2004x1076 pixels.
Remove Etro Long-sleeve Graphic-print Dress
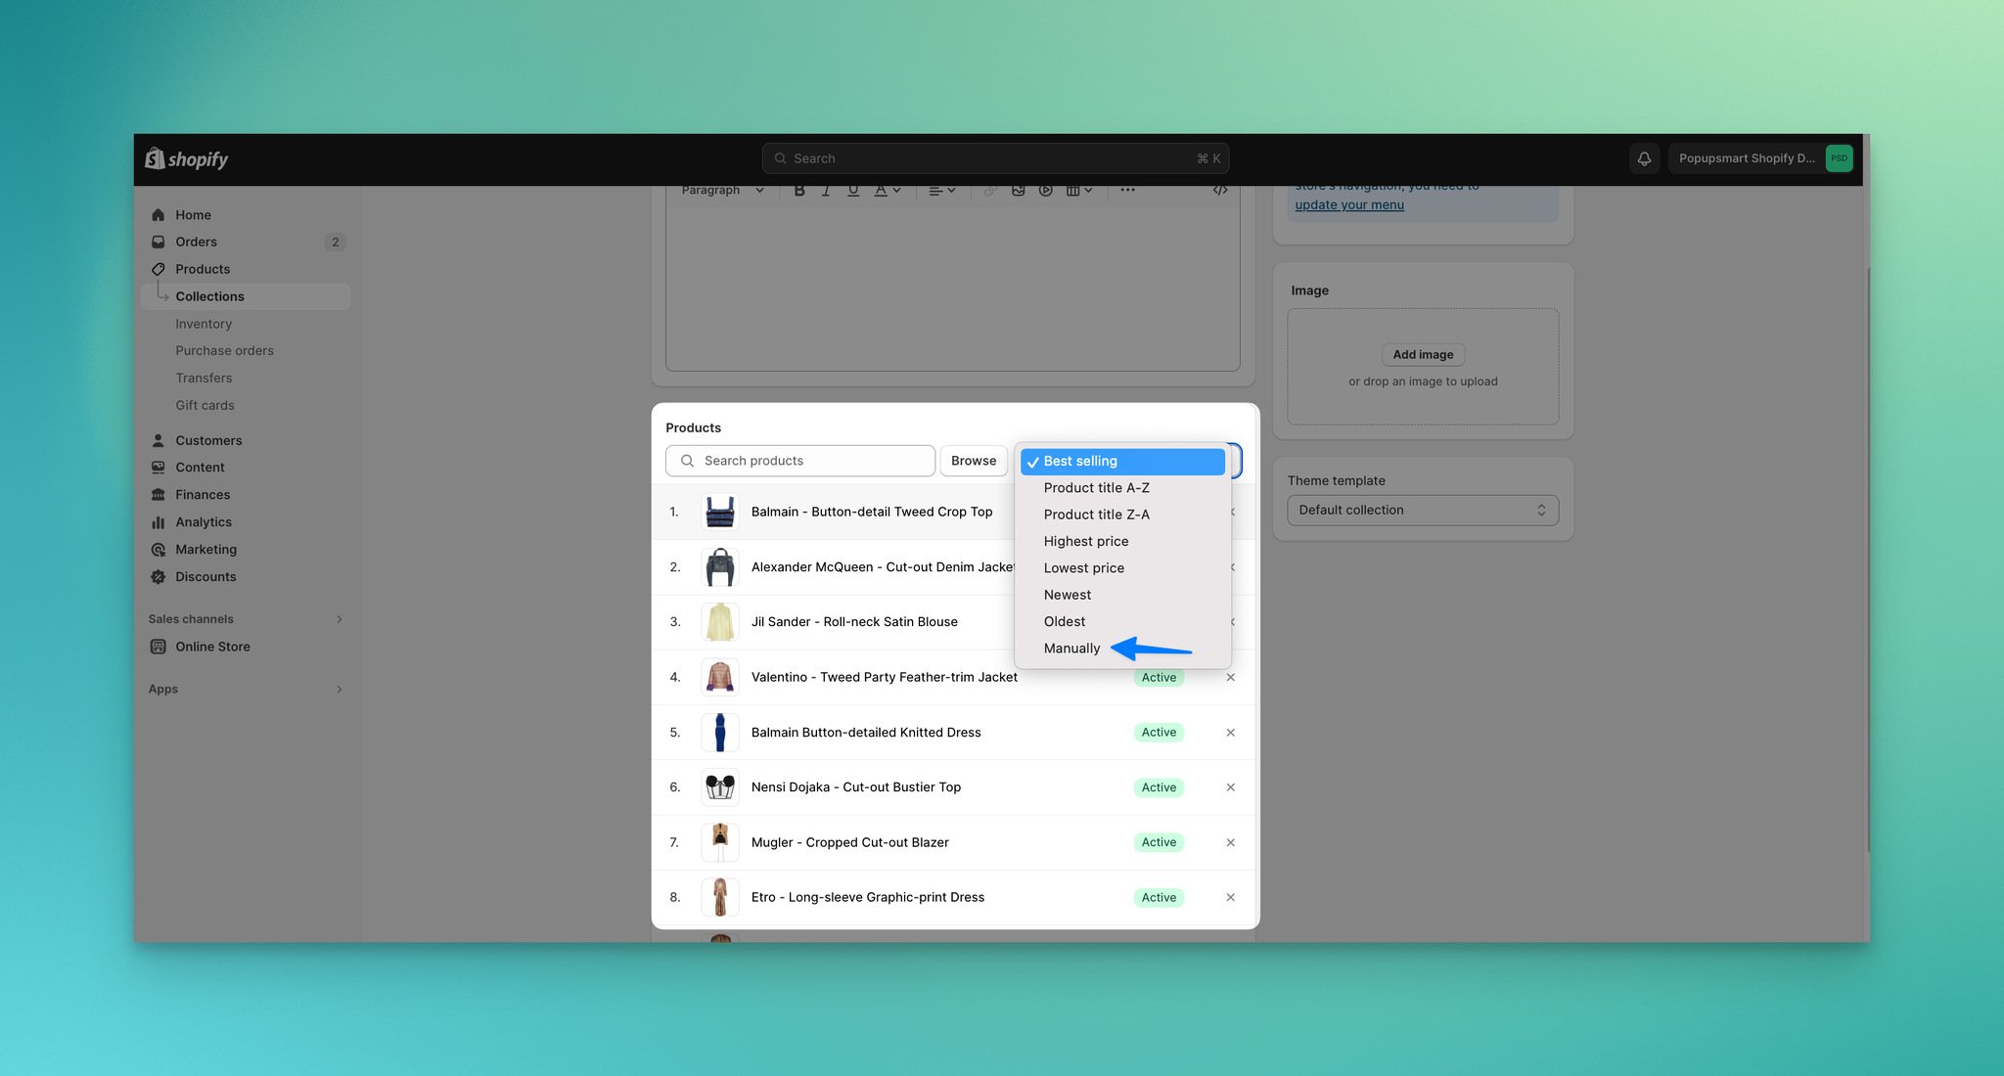1231,898
